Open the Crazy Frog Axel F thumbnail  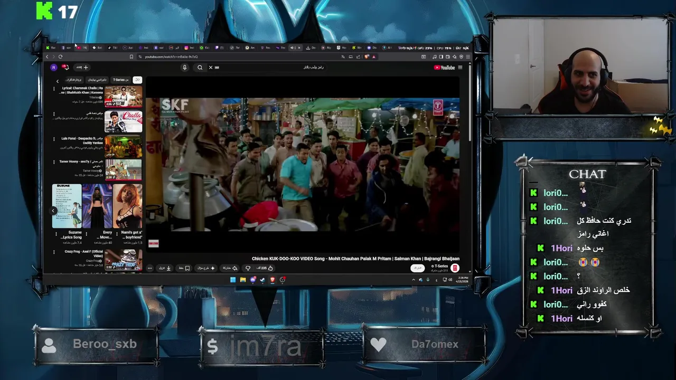(123, 260)
